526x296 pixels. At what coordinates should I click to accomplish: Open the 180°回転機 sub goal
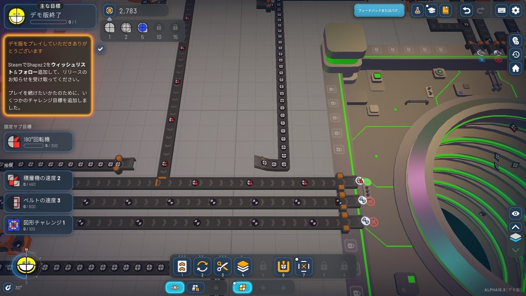tap(39, 142)
